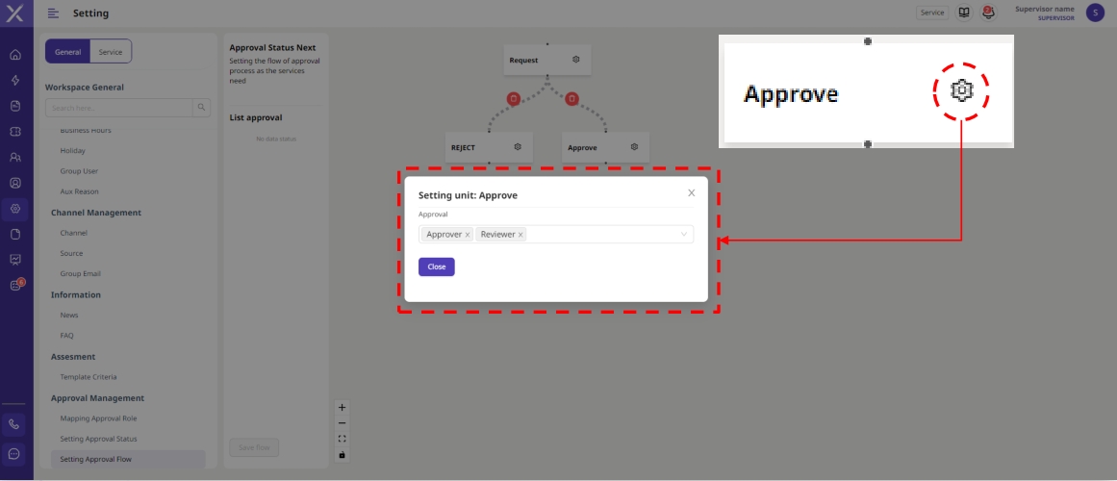Click the phone icon in left sidebar
Viewport: 1117px width, 481px height.
click(x=14, y=423)
